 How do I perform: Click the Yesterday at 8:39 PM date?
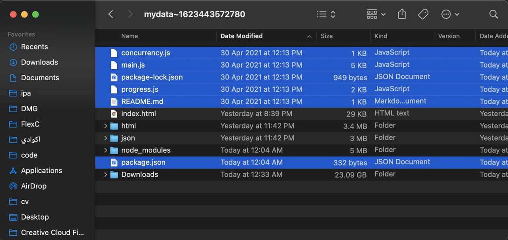coord(256,114)
